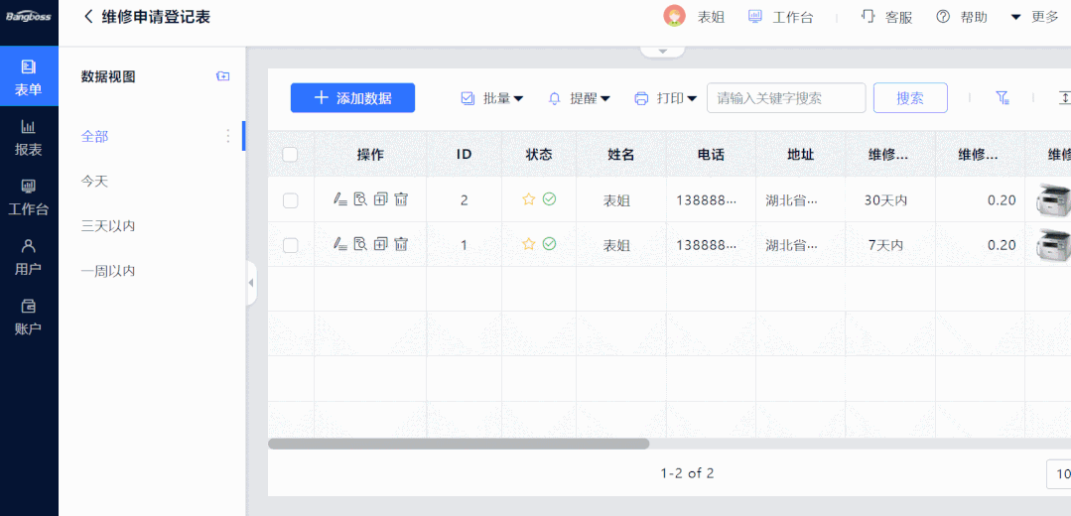The width and height of the screenshot is (1071, 516).
Task: Click the filter funnel icon in the toolbar
Action: 1002,98
